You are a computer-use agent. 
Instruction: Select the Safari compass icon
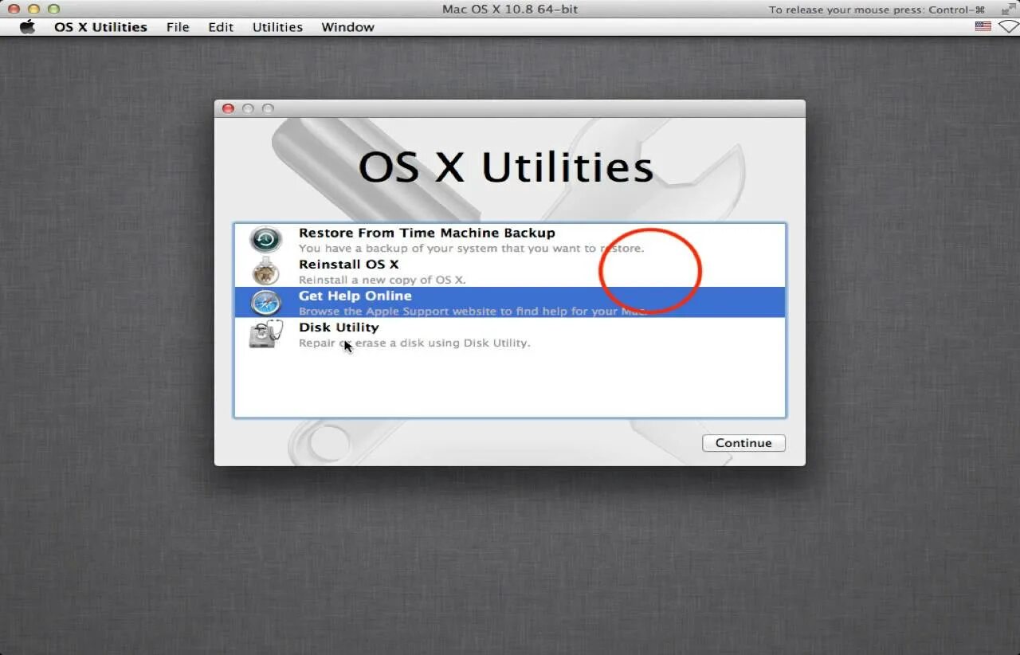[265, 303]
